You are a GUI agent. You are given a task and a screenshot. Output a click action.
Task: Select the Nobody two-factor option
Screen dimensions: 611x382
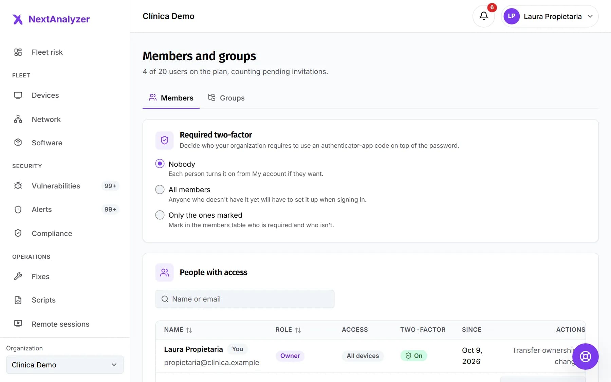pyautogui.click(x=160, y=164)
